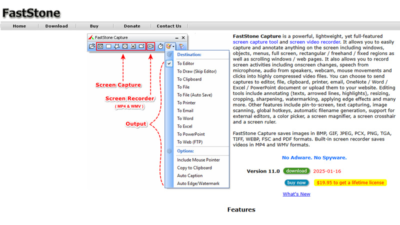Screen dimensions: 400x225
Task: Open the output palette dropdown arrow
Action: tap(173, 46)
